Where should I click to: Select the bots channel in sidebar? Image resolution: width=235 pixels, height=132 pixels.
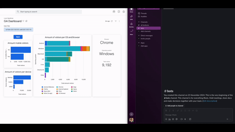coord(148,28)
